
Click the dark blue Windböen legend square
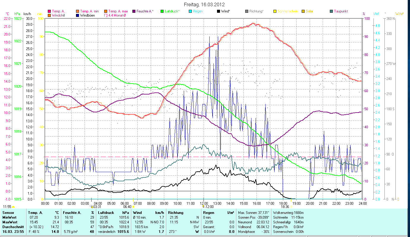78,15
